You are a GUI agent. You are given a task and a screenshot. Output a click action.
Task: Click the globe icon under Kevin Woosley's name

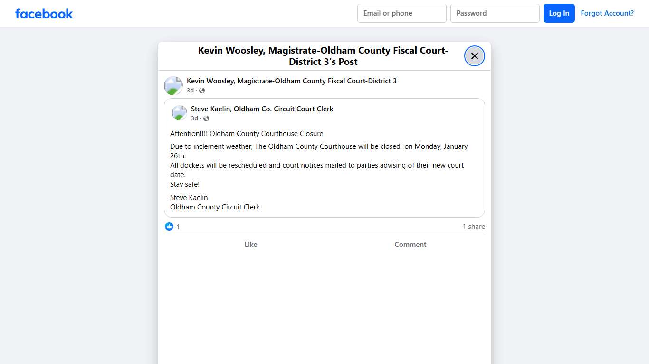(x=202, y=91)
